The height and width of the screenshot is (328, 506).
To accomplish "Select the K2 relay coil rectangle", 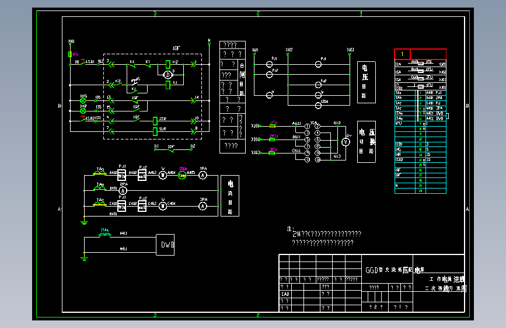I will [168, 65].
